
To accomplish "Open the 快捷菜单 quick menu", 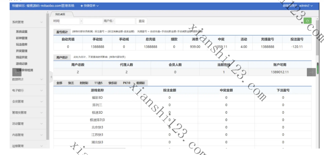I will pos(90,6).
